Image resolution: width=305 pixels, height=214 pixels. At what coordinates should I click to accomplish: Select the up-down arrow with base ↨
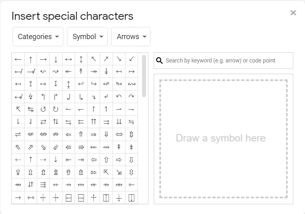tap(68, 84)
